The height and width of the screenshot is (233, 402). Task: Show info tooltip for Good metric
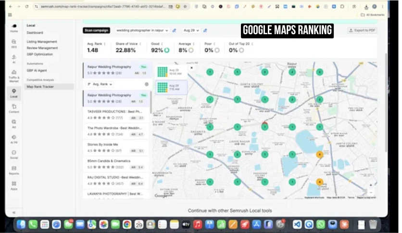pyautogui.click(x=162, y=44)
